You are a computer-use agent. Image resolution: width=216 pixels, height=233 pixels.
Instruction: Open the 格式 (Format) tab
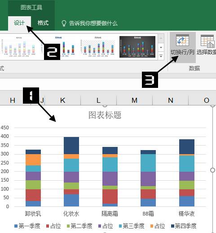coord(43,23)
